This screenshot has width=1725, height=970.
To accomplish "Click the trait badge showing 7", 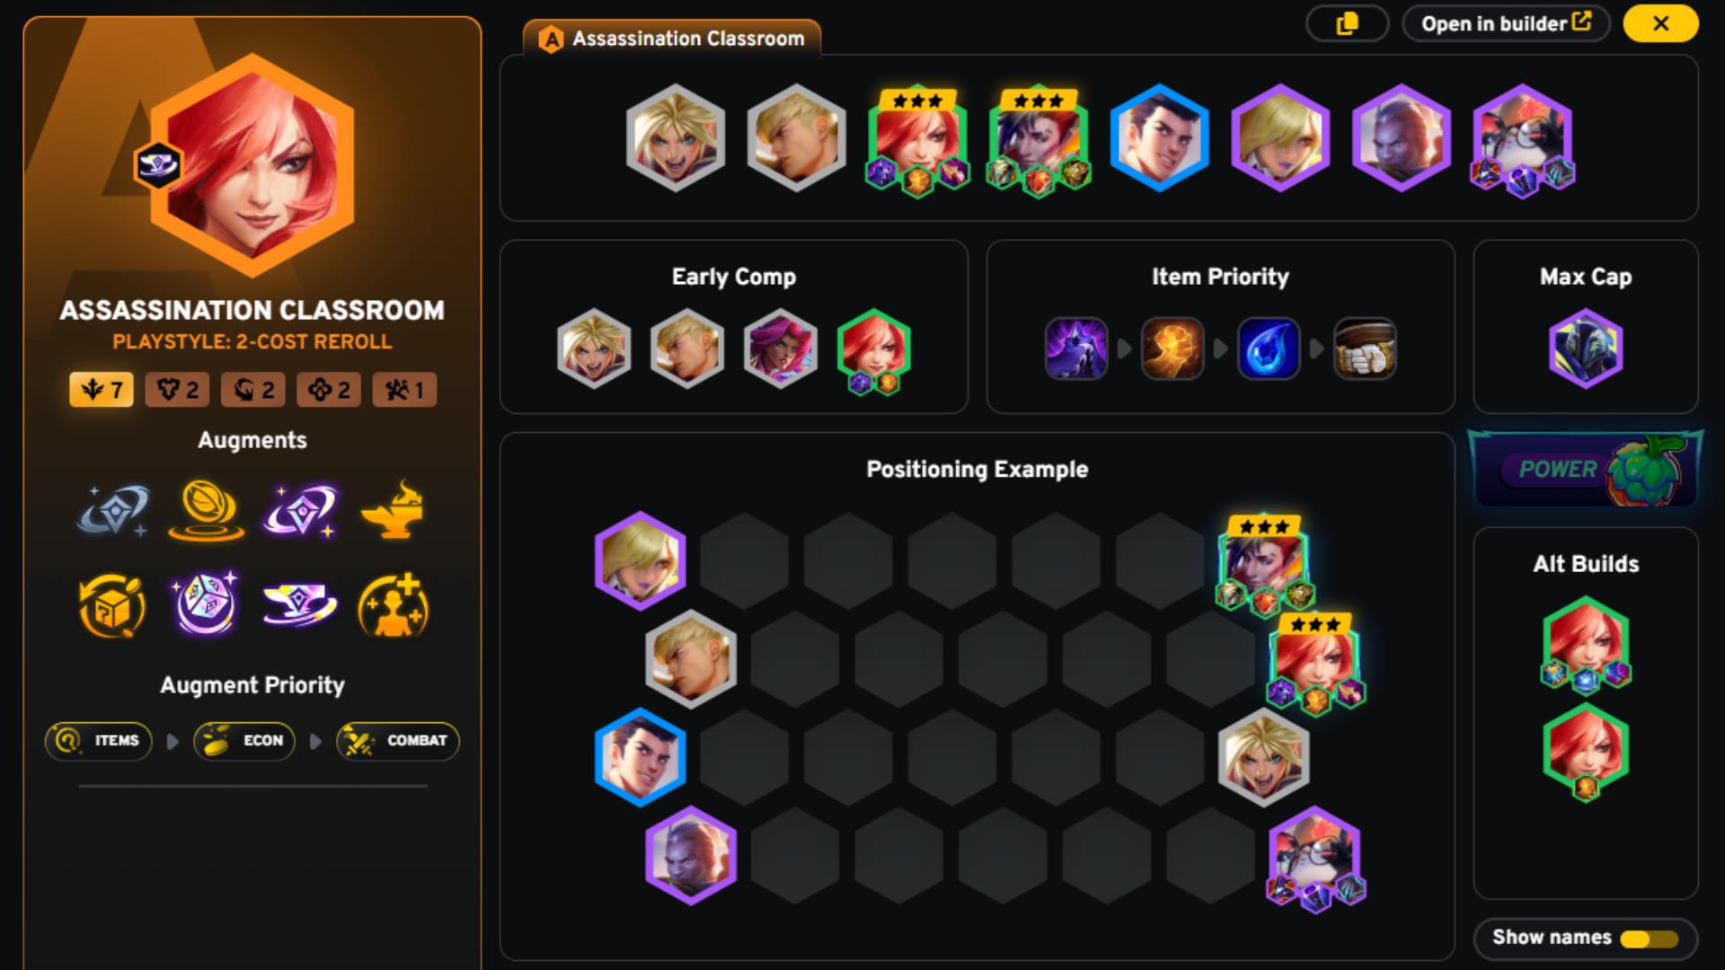I will (x=102, y=390).
